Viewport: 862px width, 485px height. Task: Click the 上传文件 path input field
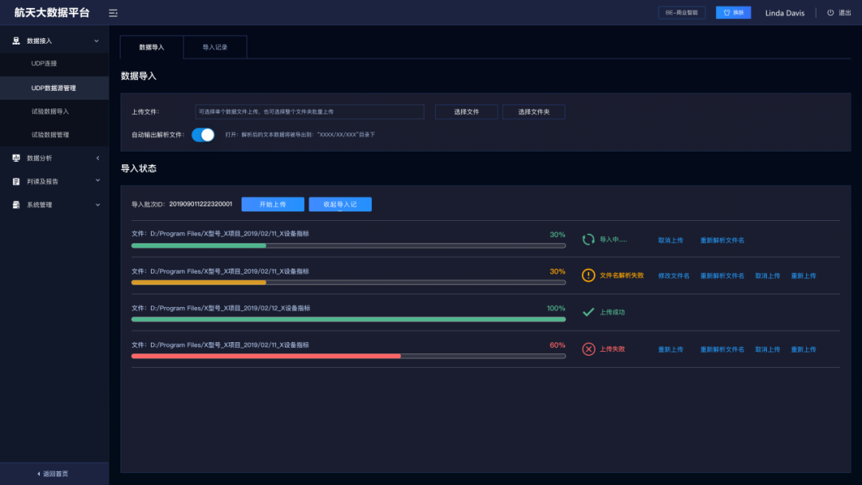pos(310,112)
